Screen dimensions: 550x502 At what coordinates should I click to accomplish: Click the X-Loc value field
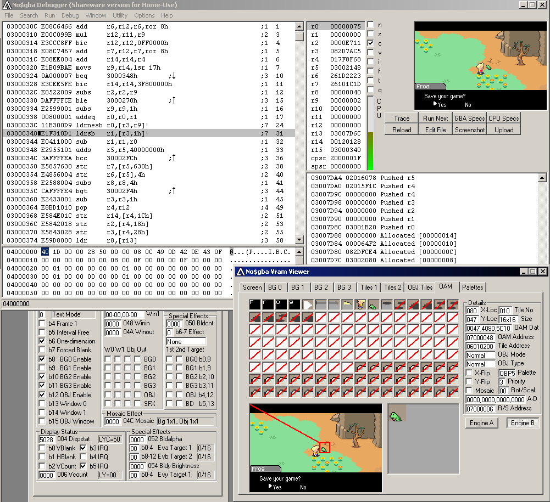[x=472, y=311]
